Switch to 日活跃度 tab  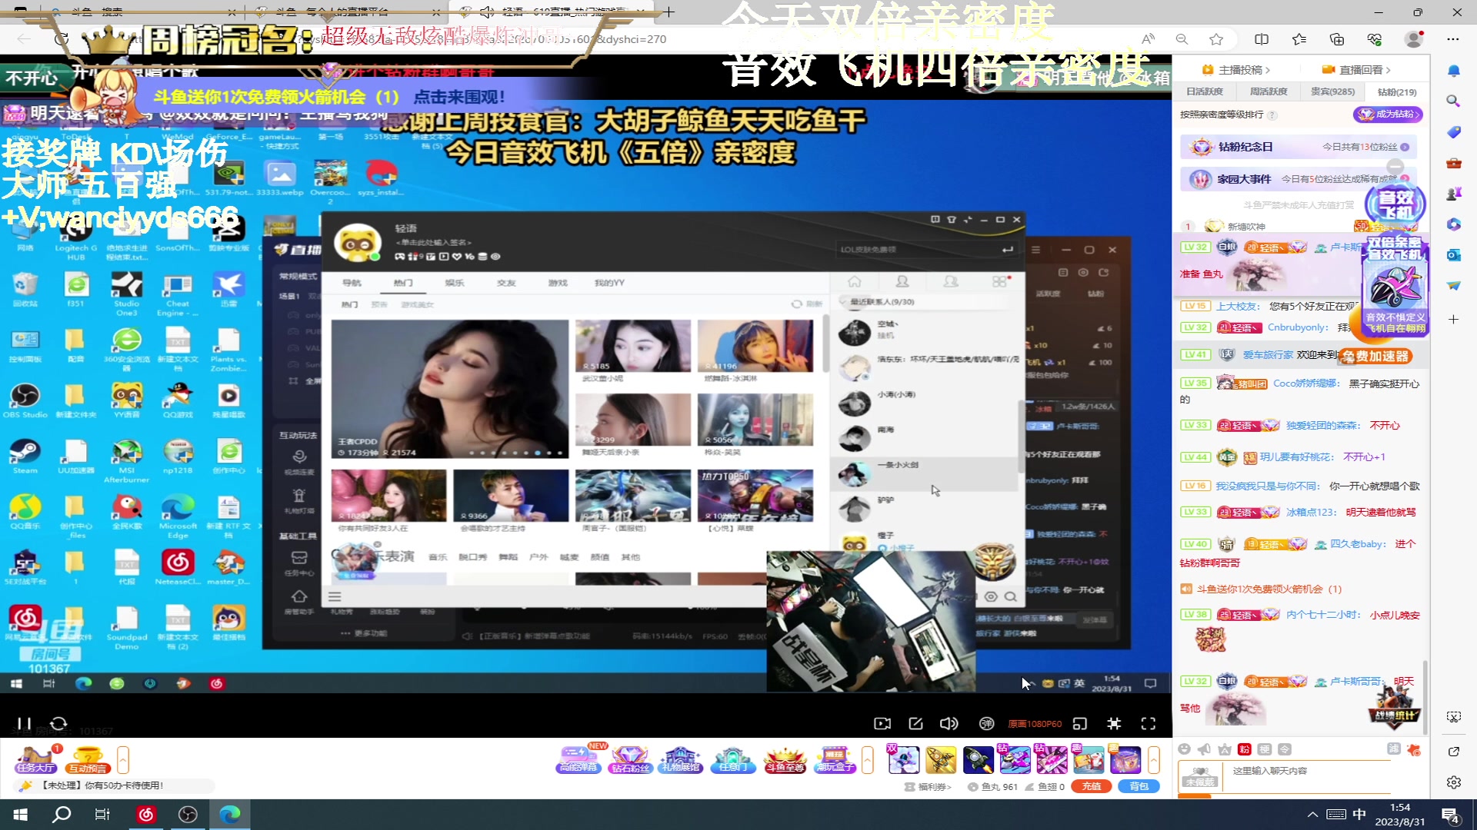pos(1204,91)
